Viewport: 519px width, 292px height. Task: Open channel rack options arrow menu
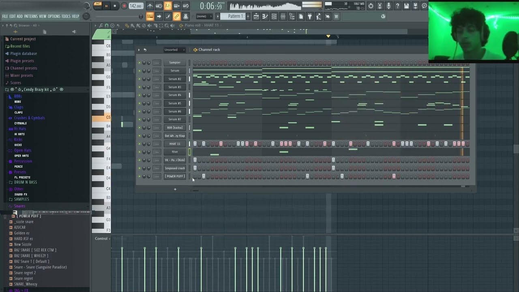coord(139,50)
